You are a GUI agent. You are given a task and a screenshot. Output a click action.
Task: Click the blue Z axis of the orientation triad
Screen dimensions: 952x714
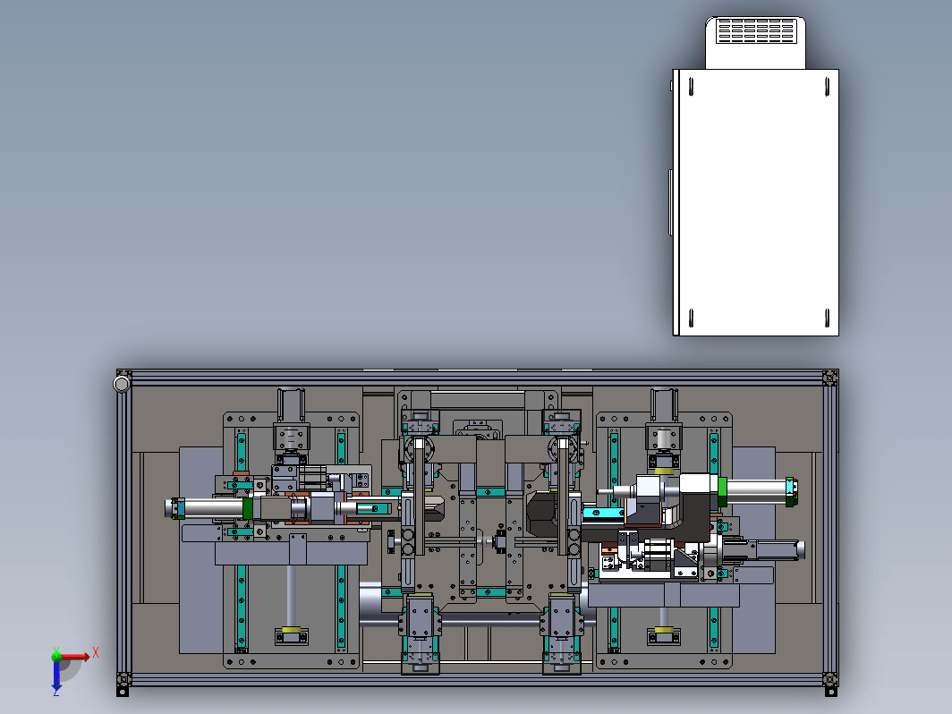coord(56,676)
